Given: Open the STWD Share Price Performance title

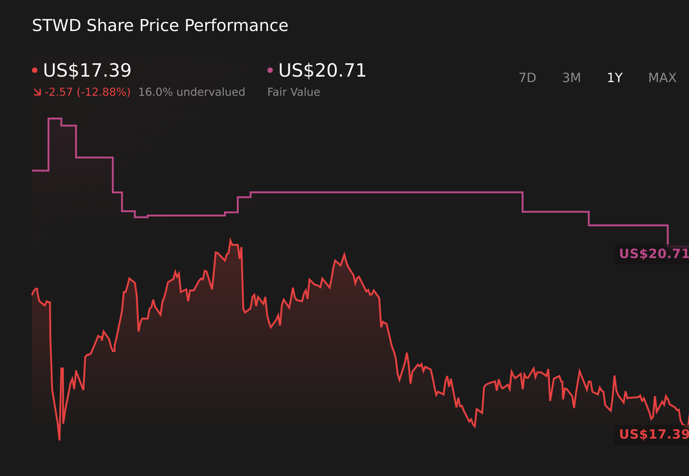Looking at the screenshot, I should tap(160, 26).
